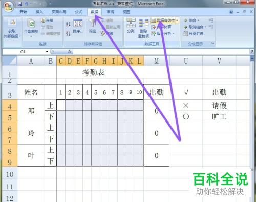Sort descending Z to A
256x202 pixels.
click(68, 33)
